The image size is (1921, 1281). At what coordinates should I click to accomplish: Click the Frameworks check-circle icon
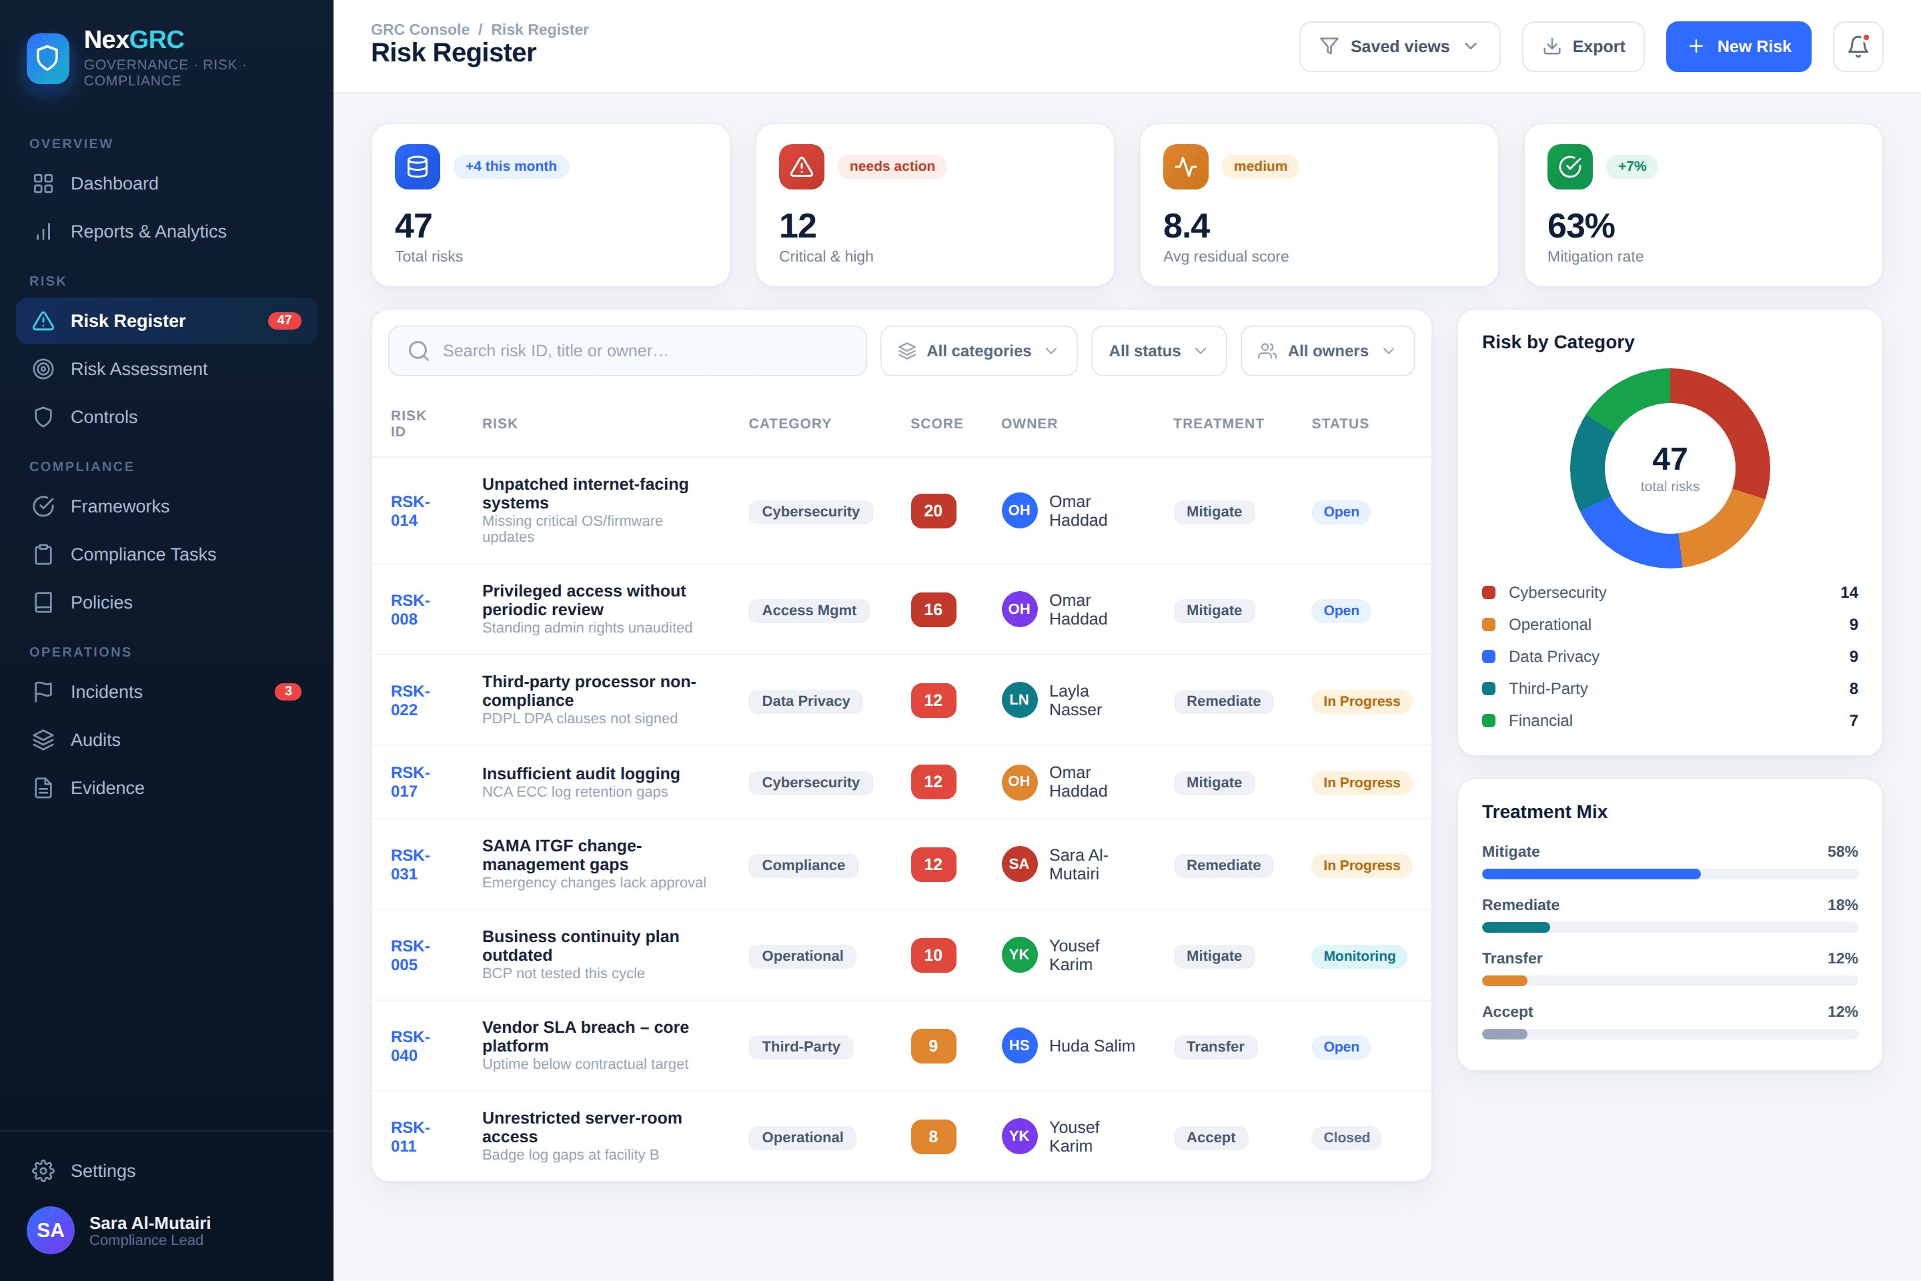pos(43,506)
